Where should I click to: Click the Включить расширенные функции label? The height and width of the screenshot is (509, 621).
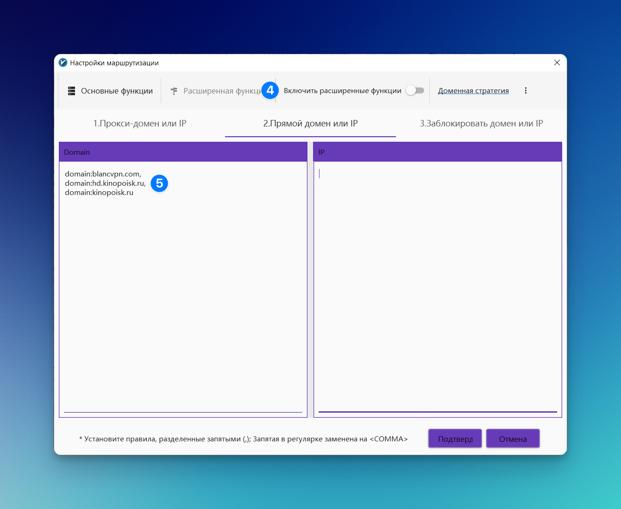[x=343, y=91]
